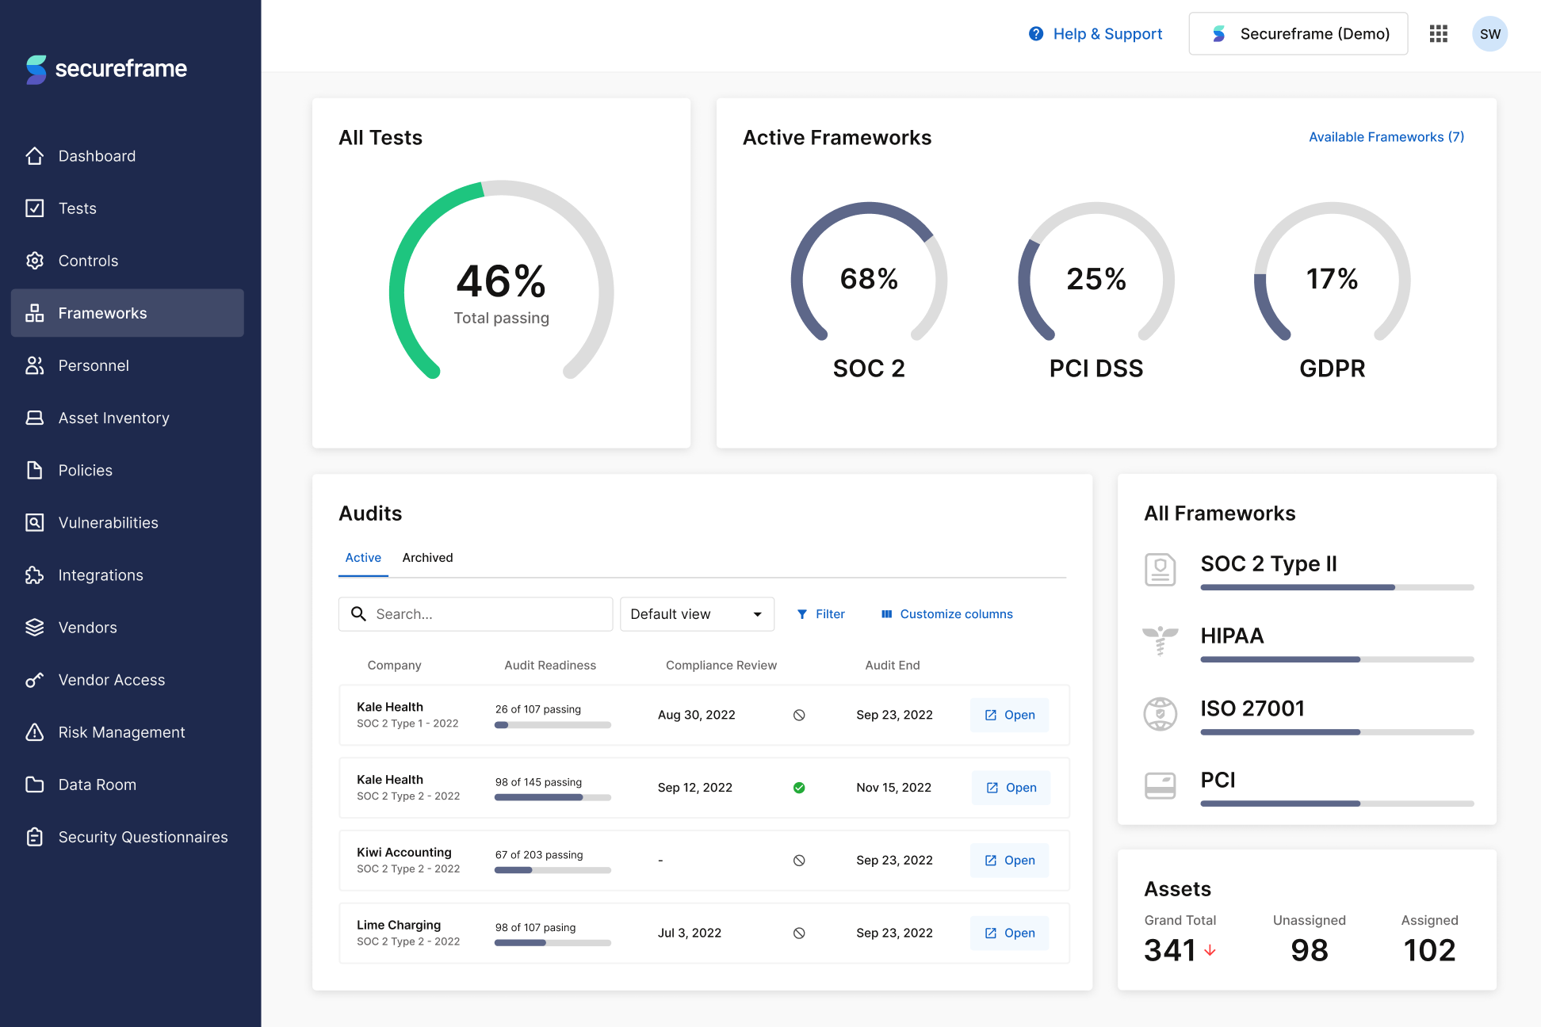Open the apps grid menu icon
Screen dimensions: 1541x1027
pyautogui.click(x=1439, y=33)
